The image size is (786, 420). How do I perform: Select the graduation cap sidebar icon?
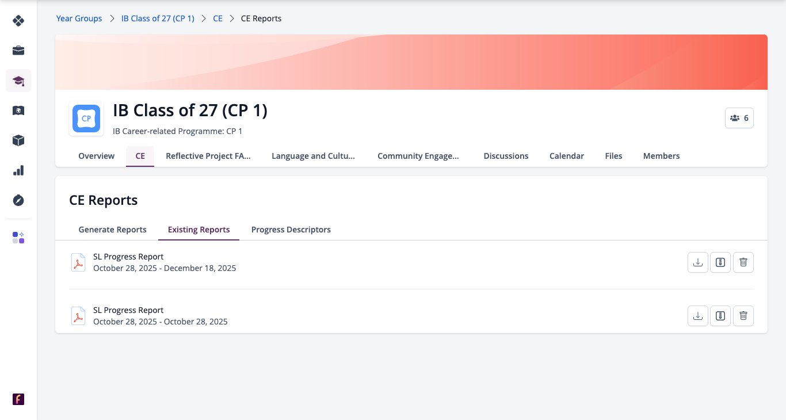click(x=18, y=81)
